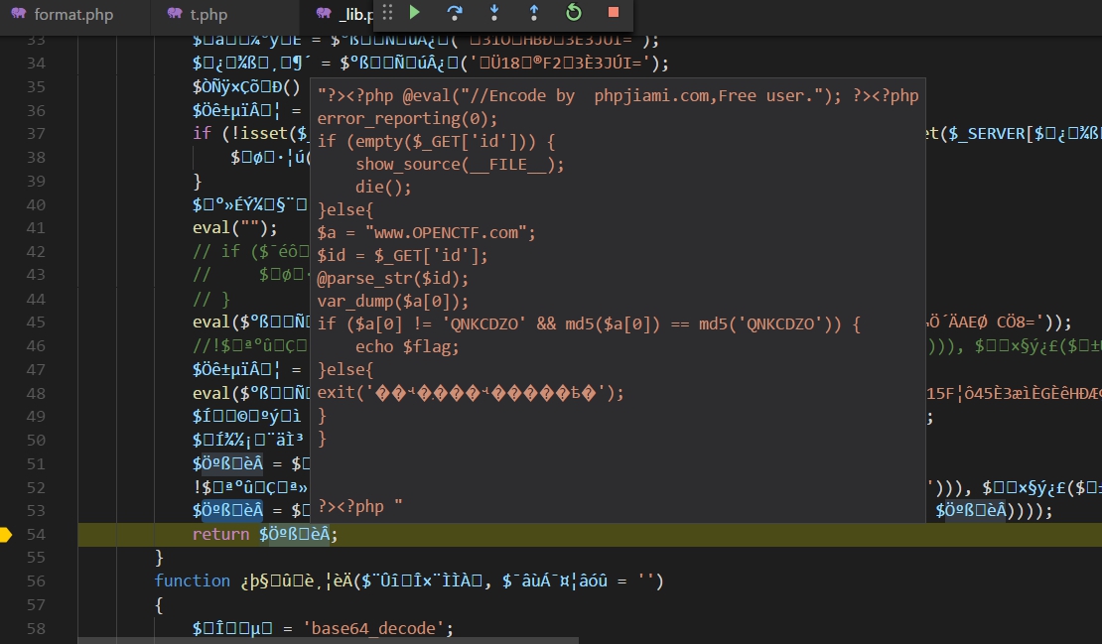Click the yellow current-line arrow at line 54

tap(6, 535)
